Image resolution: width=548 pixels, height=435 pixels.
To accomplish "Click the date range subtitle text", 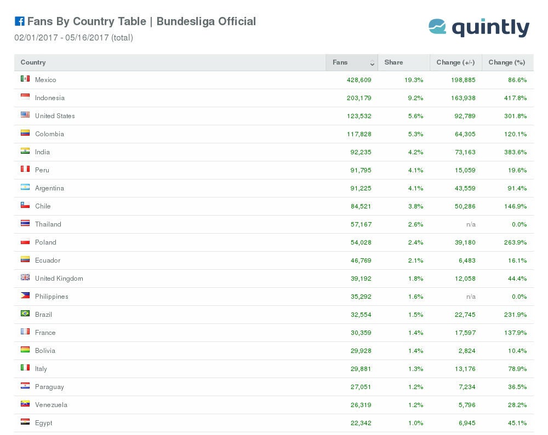I will tap(73, 38).
